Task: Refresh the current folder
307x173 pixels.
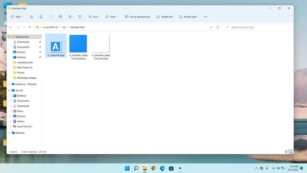Action: [218, 27]
